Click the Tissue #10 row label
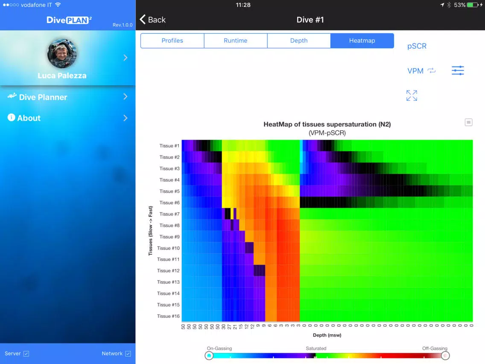 tap(168, 248)
